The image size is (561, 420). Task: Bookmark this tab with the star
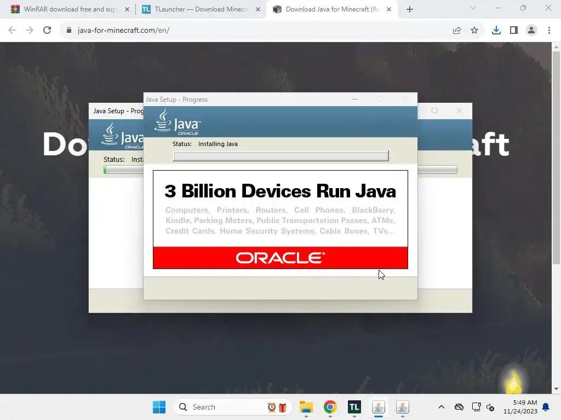pos(474,31)
